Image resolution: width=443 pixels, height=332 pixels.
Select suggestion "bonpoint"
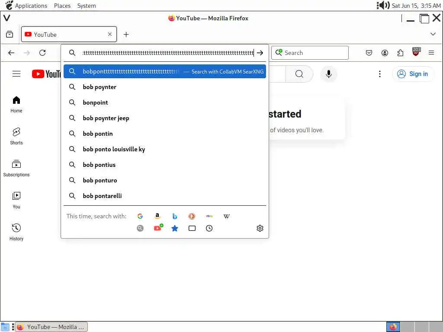[x=165, y=102]
